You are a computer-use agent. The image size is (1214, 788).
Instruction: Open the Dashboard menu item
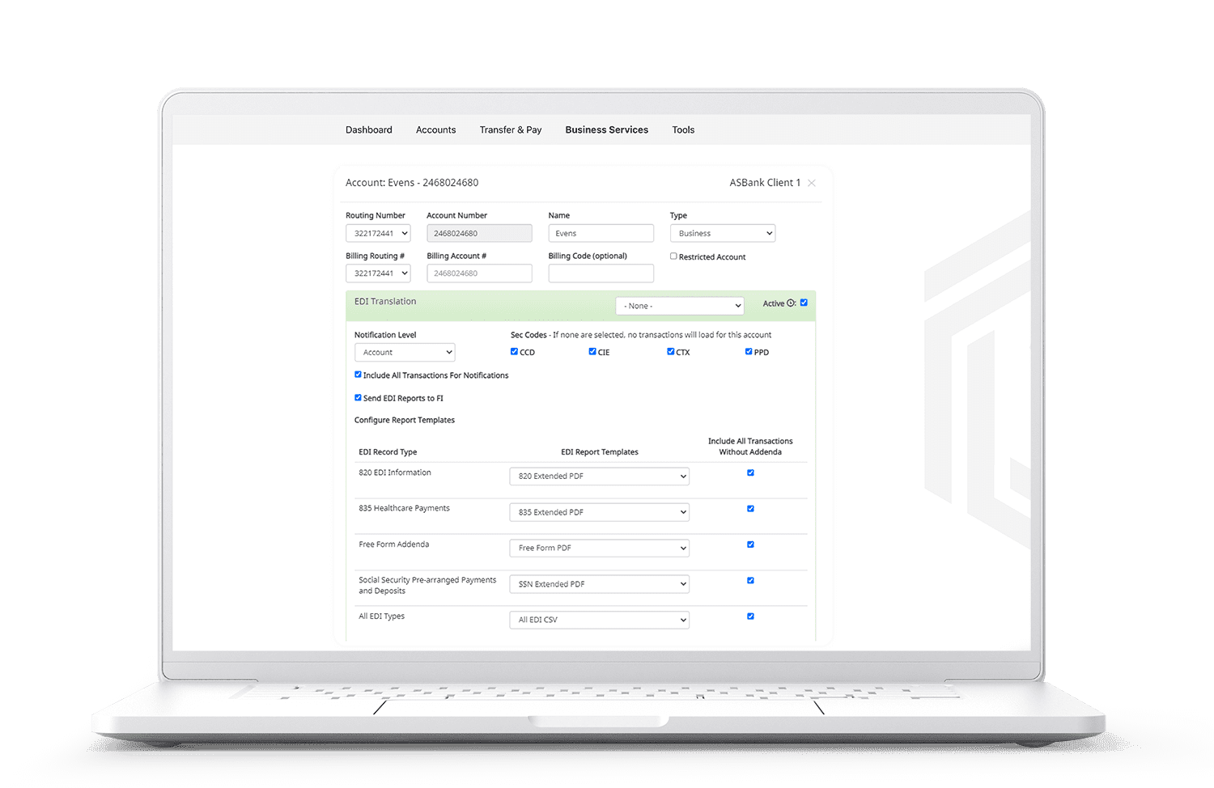[x=368, y=129]
